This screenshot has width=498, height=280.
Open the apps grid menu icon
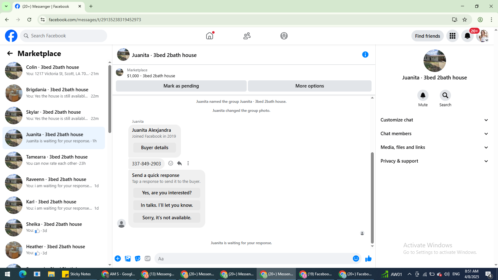coord(453,36)
